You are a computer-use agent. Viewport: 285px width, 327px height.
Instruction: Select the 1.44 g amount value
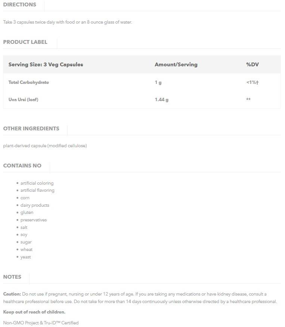[161, 100]
